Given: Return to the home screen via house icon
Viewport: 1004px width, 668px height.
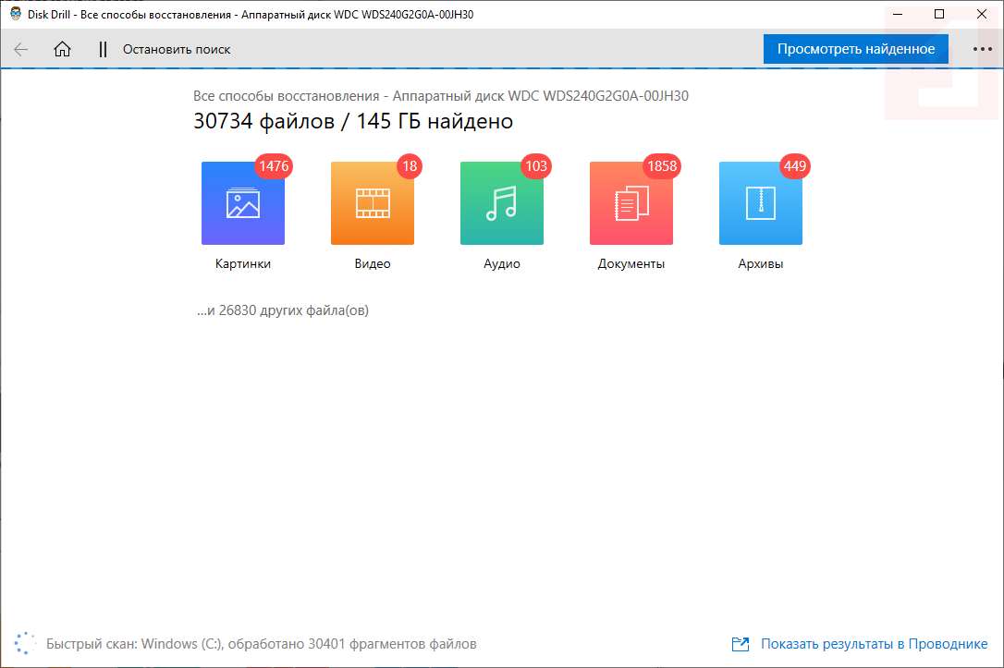Looking at the screenshot, I should [x=62, y=49].
